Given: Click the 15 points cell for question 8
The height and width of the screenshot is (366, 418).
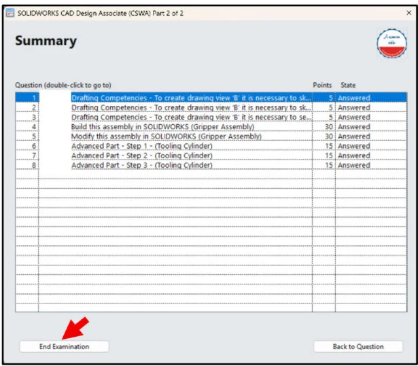Looking at the screenshot, I should pos(328,165).
